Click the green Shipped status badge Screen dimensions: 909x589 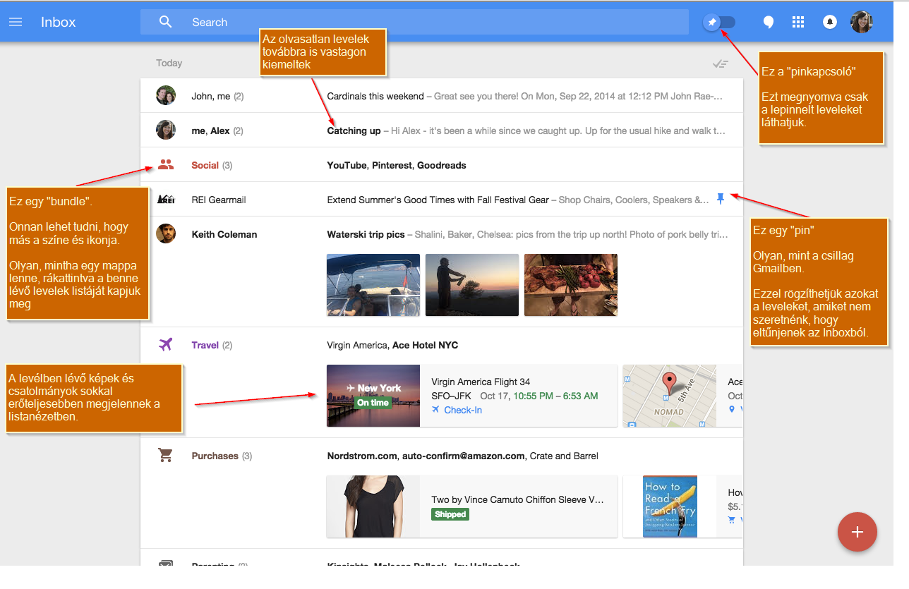(x=450, y=514)
